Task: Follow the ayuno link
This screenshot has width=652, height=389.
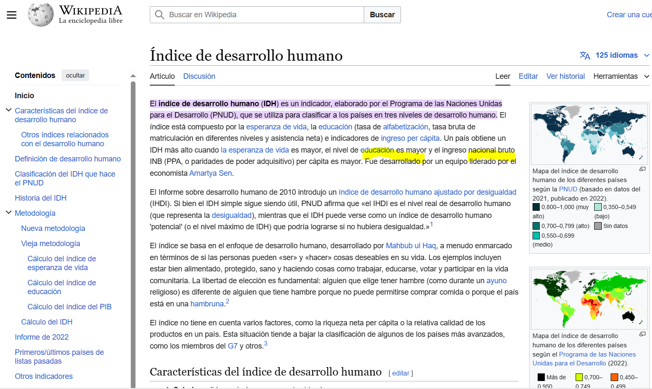Action: pyautogui.click(x=496, y=281)
